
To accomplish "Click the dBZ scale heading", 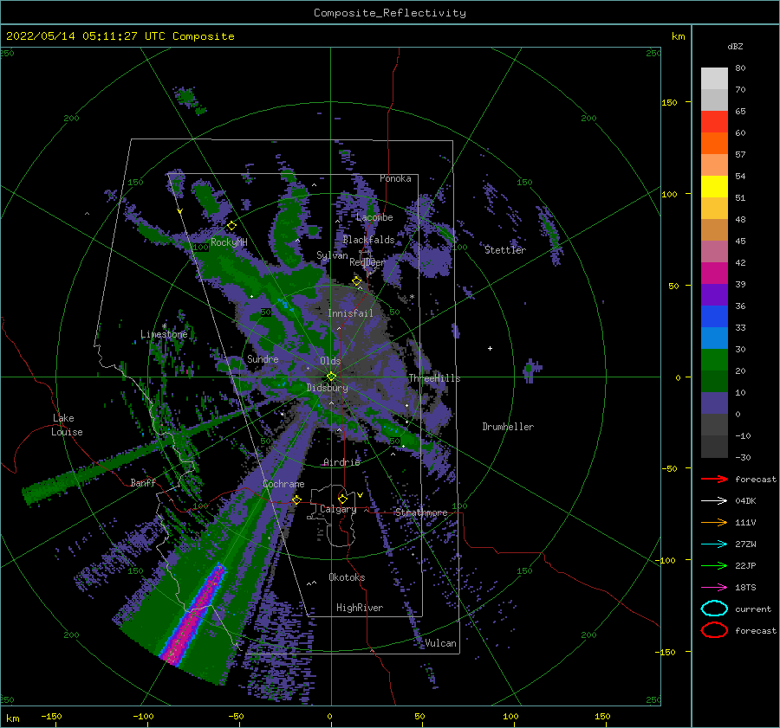I will (735, 46).
